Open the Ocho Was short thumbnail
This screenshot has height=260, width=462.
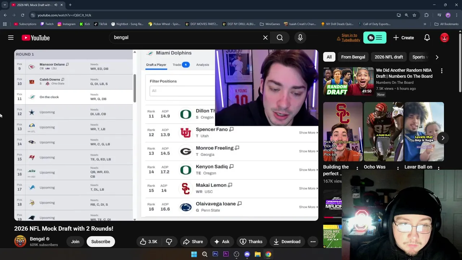tap(383, 132)
